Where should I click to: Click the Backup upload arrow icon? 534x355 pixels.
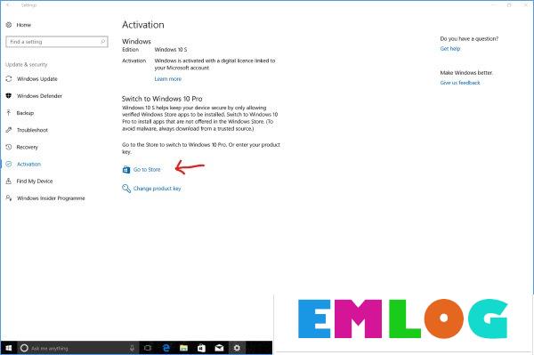coord(9,113)
